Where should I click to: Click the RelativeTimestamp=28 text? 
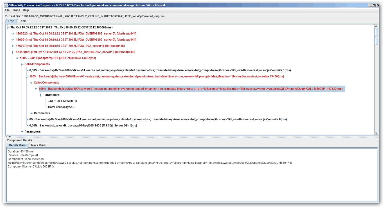(x=23, y=155)
